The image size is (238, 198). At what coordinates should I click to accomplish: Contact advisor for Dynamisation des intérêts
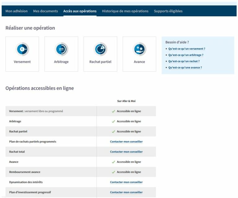coord(126,182)
